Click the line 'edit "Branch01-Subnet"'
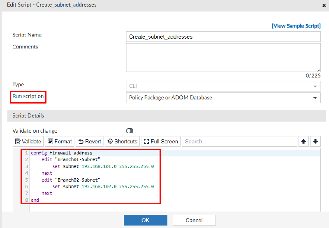Image resolution: width=329 pixels, height=228 pixels. coord(71,159)
